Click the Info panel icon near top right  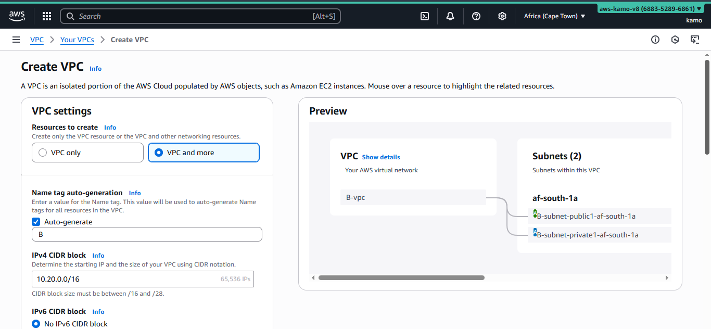(x=655, y=40)
